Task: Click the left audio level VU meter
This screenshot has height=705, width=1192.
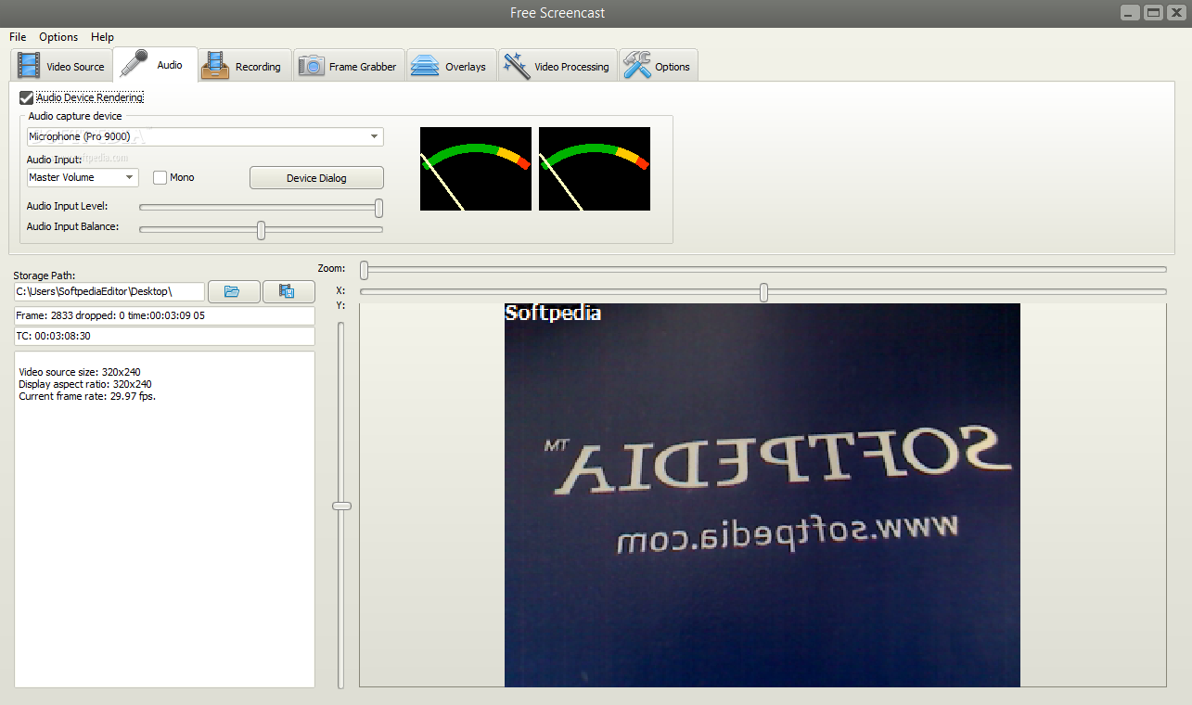Action: click(x=476, y=169)
